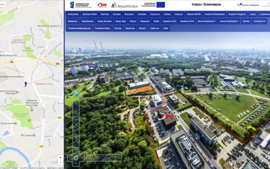Open the Koszyce tab

(x=179, y=14)
